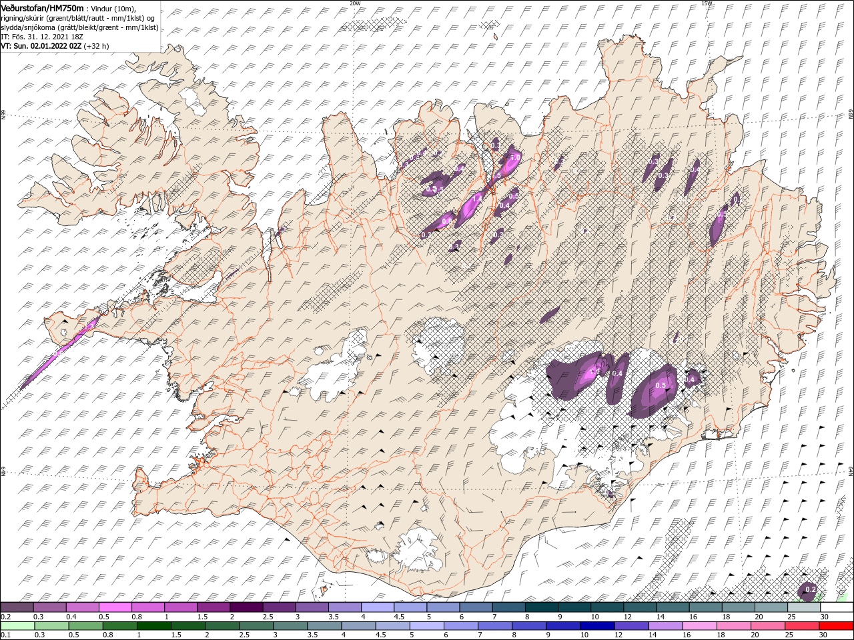Pick lower legend red swatch starting at 25
This screenshot has height=640, width=854.
[x=802, y=626]
